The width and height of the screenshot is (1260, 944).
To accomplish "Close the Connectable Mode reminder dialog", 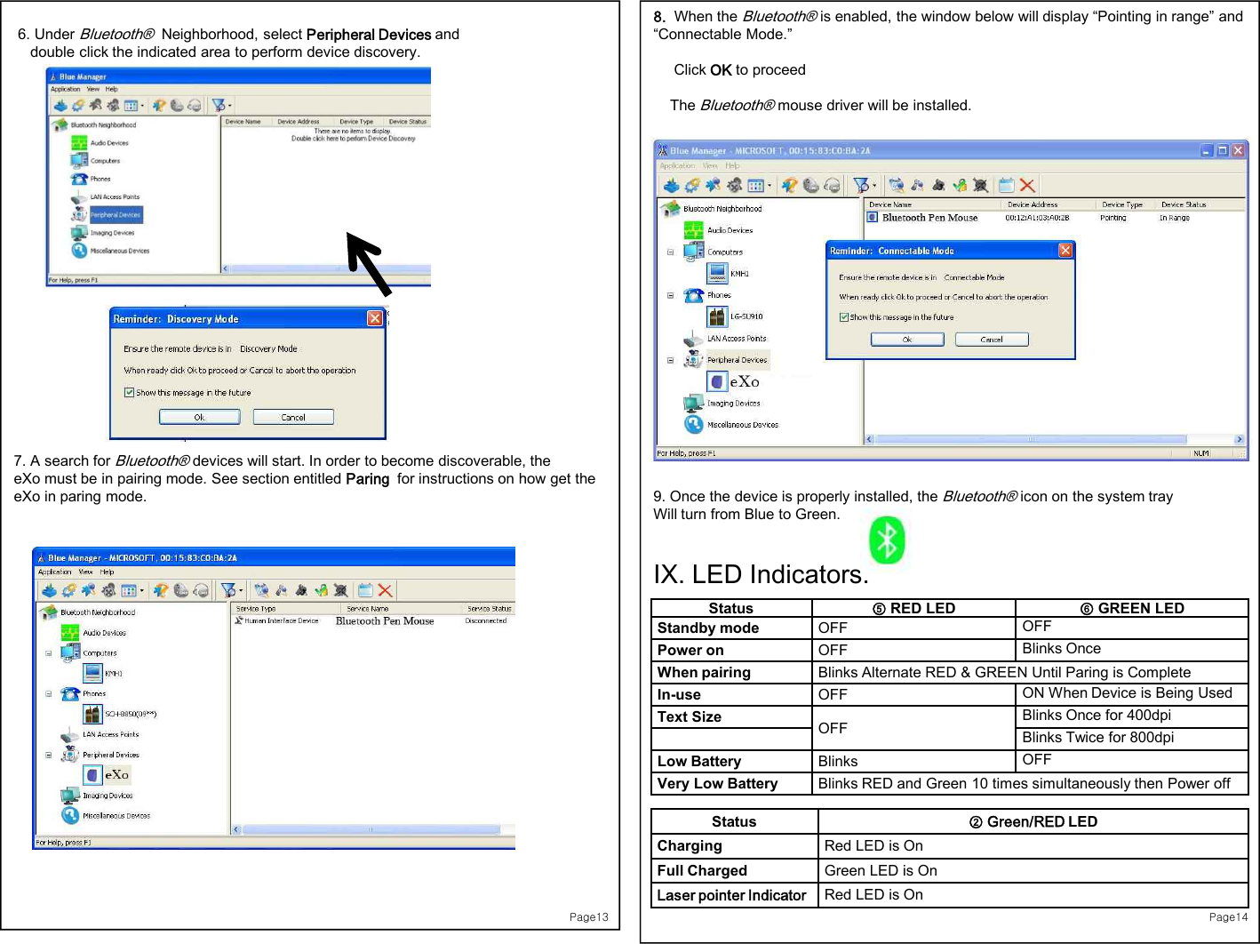I will click(1065, 251).
